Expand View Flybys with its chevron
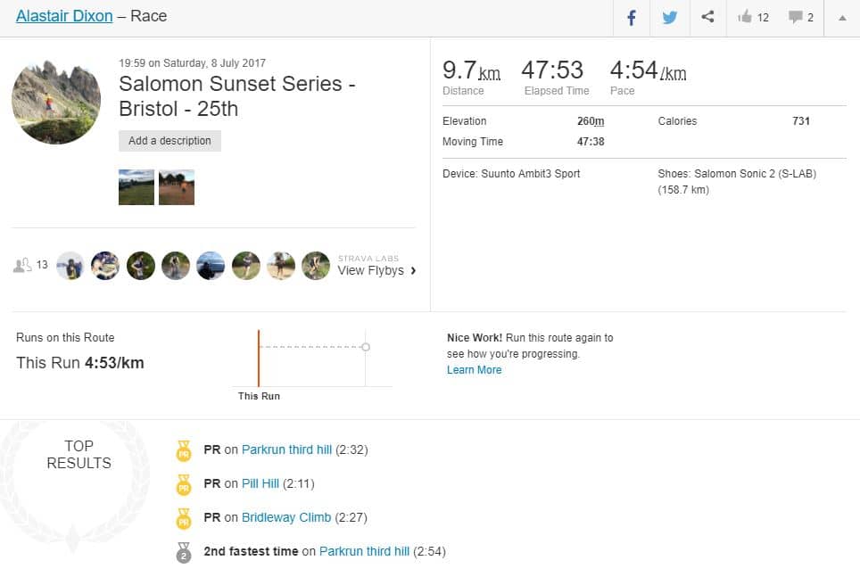Image resolution: width=860 pixels, height=577 pixels. pyautogui.click(x=413, y=270)
